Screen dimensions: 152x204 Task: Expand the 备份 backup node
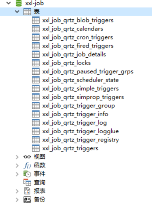17,199
